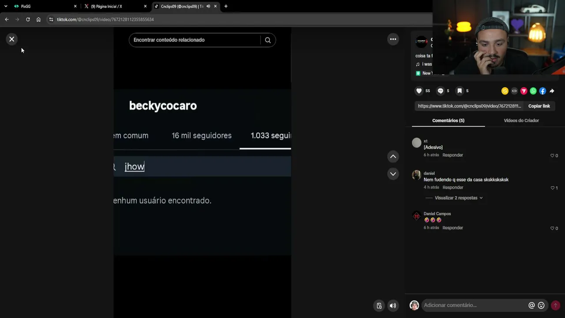
Task: Click daniel's comment avatar
Action: pyautogui.click(x=417, y=175)
